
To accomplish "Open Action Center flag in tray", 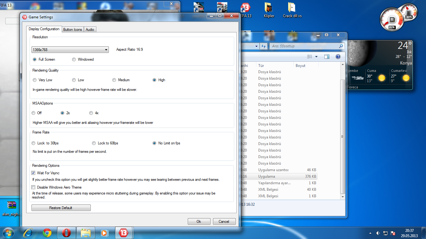I will [x=393, y=233].
